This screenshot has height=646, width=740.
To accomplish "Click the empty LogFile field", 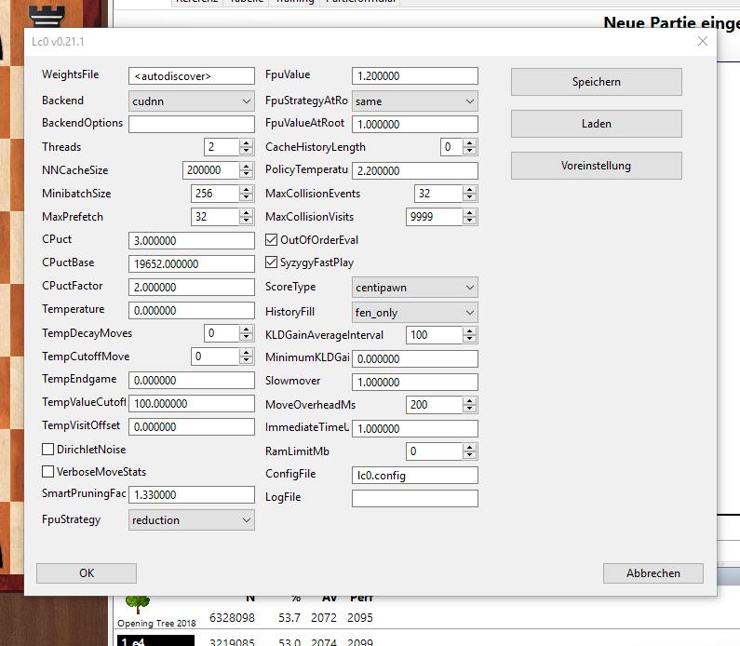I will click(415, 498).
